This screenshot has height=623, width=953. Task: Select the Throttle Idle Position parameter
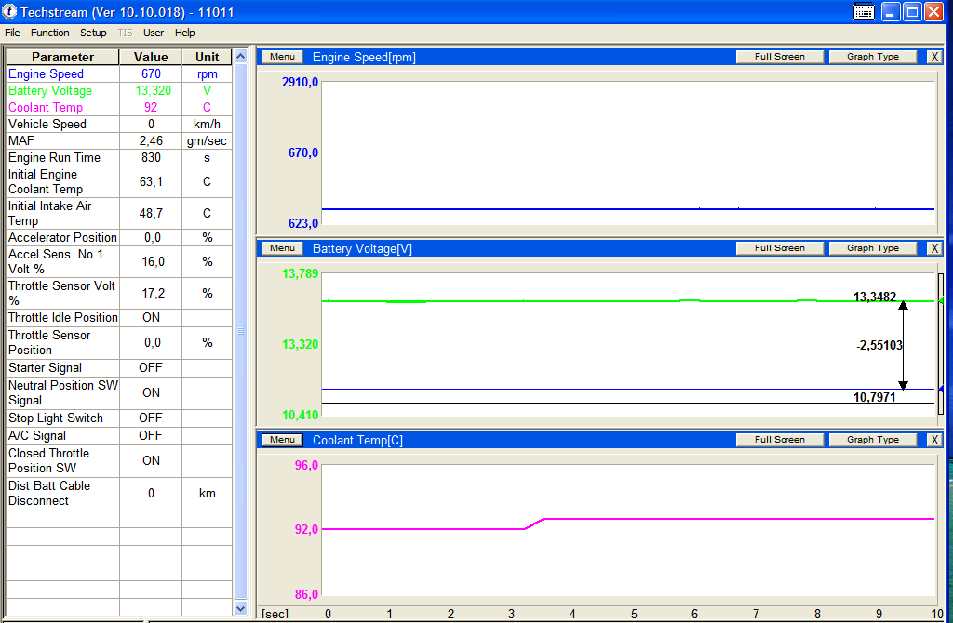[x=119, y=318]
